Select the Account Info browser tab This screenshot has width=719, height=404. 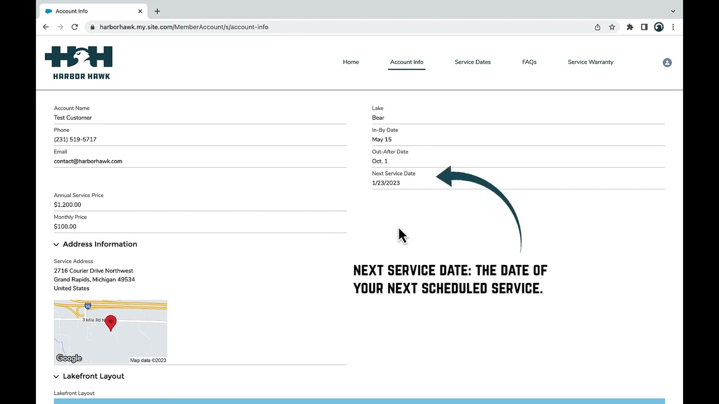coord(93,11)
